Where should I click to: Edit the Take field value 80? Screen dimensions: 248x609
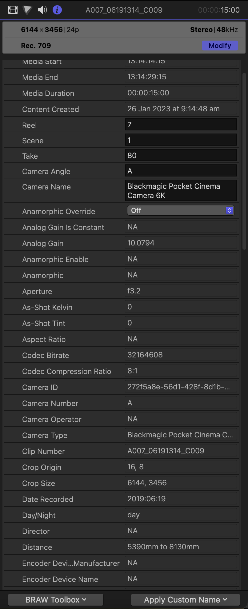click(x=181, y=155)
